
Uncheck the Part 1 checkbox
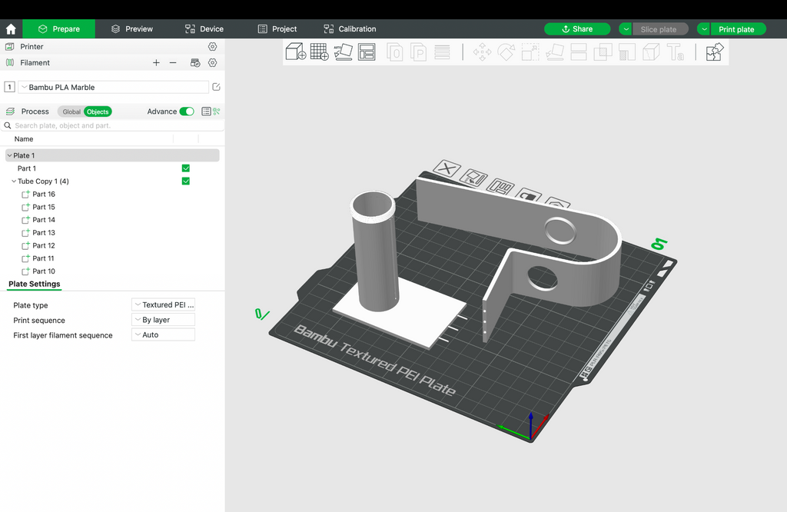(x=186, y=168)
